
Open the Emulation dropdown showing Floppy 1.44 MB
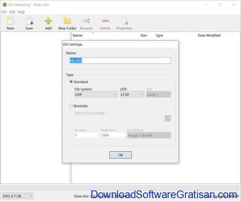149,135
